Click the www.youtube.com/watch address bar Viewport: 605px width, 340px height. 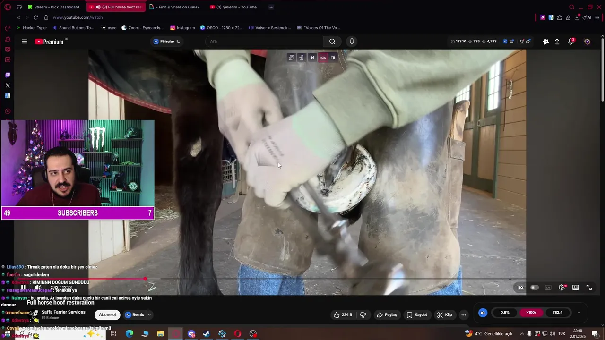point(78,17)
